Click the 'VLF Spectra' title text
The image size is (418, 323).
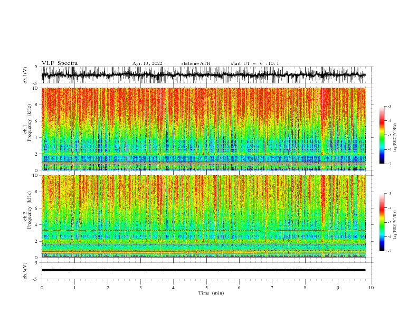[60, 63]
